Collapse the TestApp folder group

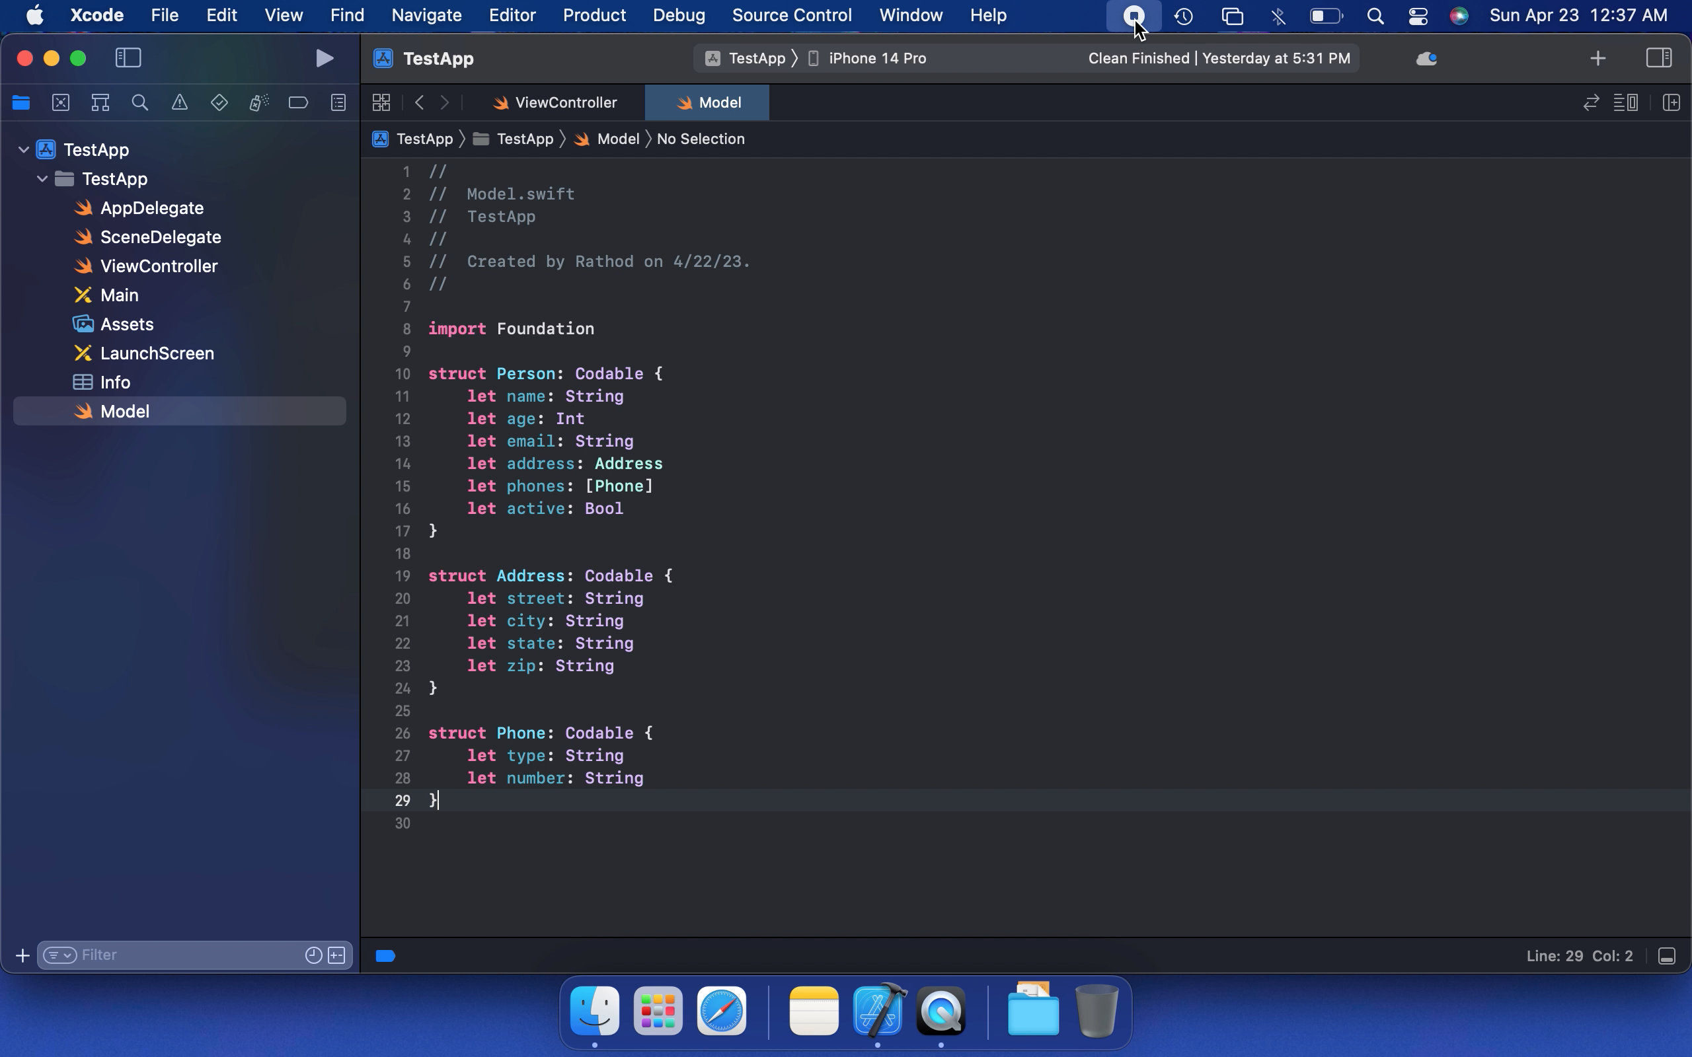click(x=43, y=179)
